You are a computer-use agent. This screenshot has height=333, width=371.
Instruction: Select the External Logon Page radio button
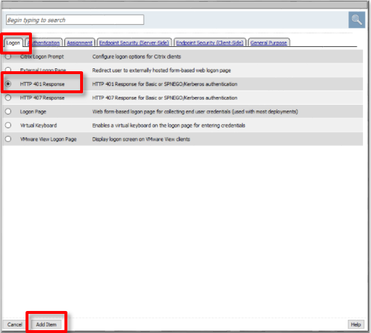pos(8,70)
